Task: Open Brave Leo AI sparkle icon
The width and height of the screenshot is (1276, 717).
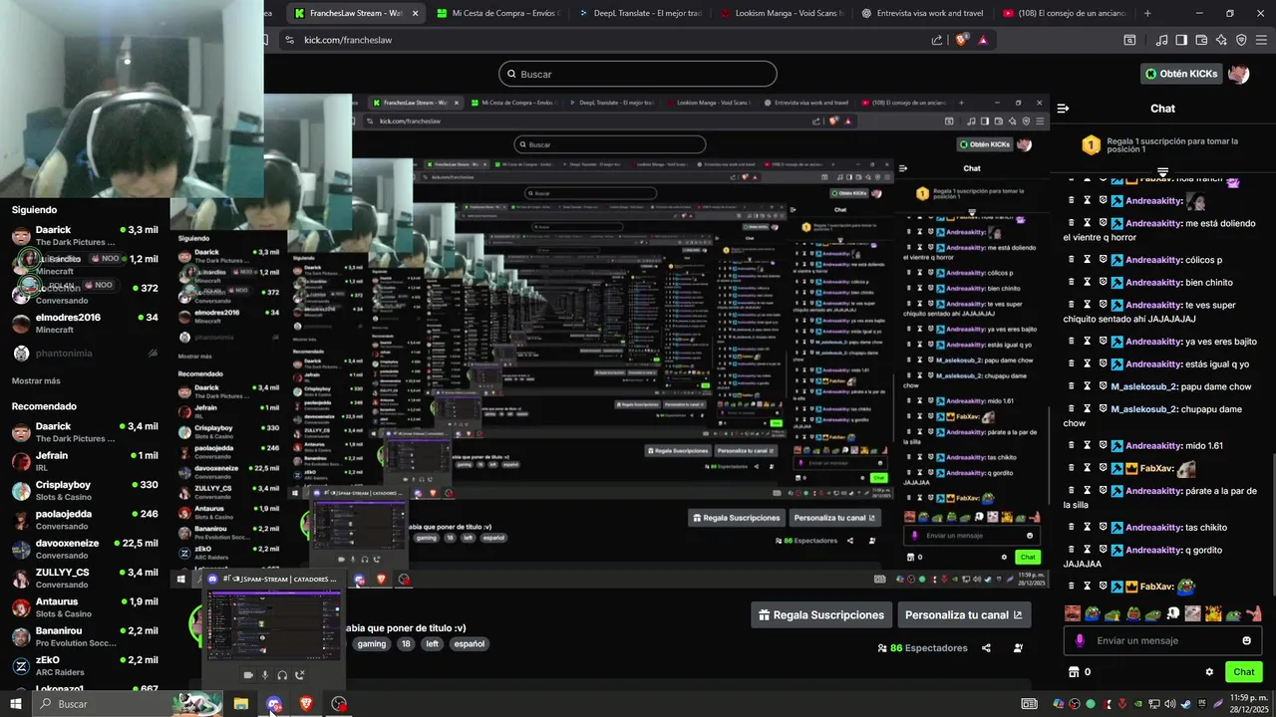Action: click(1221, 40)
